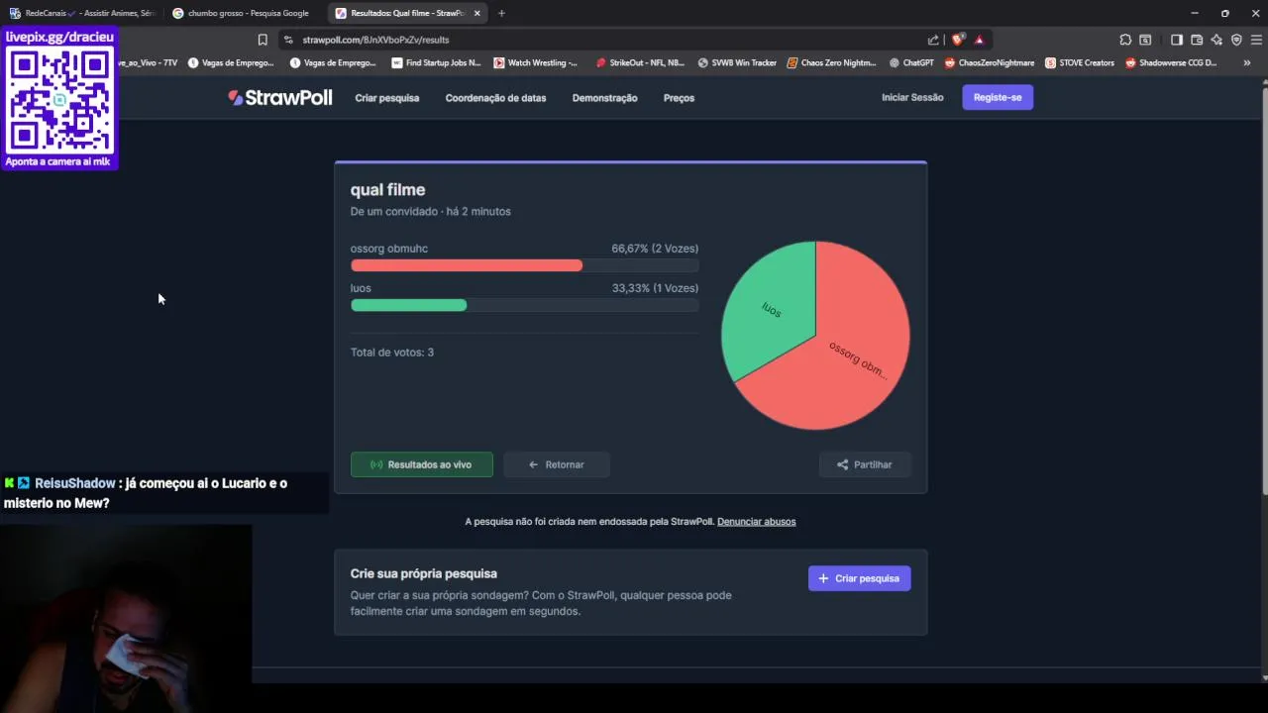
Task: Click the green luos progress bar
Action: pos(408,305)
